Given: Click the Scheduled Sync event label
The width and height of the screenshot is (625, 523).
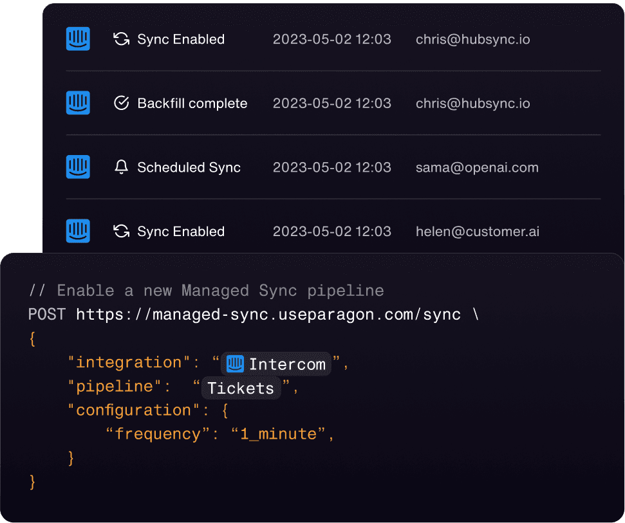Looking at the screenshot, I should (189, 168).
